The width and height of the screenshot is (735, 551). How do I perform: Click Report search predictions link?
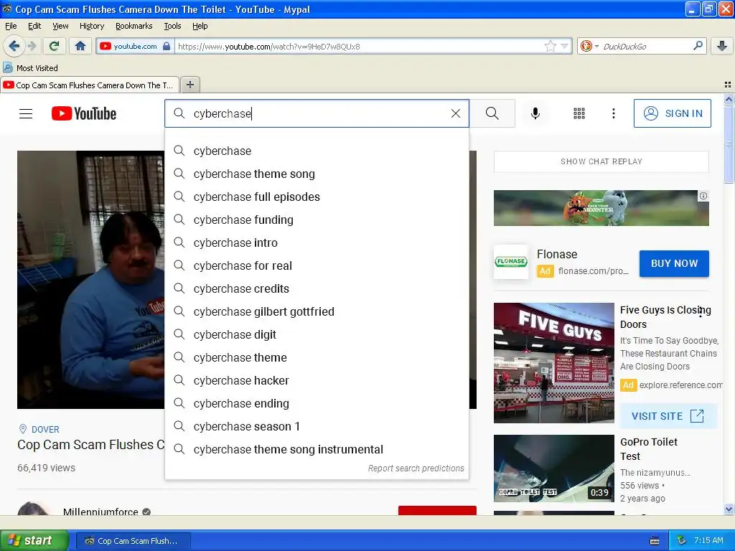click(x=416, y=468)
